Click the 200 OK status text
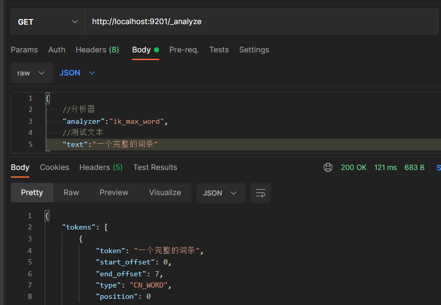Image resolution: width=441 pixels, height=305 pixels. [354, 167]
